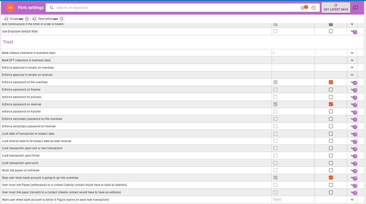Image resolution: width=366 pixels, height=204 pixels.
Task: Open the filter options icon in search bar
Action: [303, 7]
